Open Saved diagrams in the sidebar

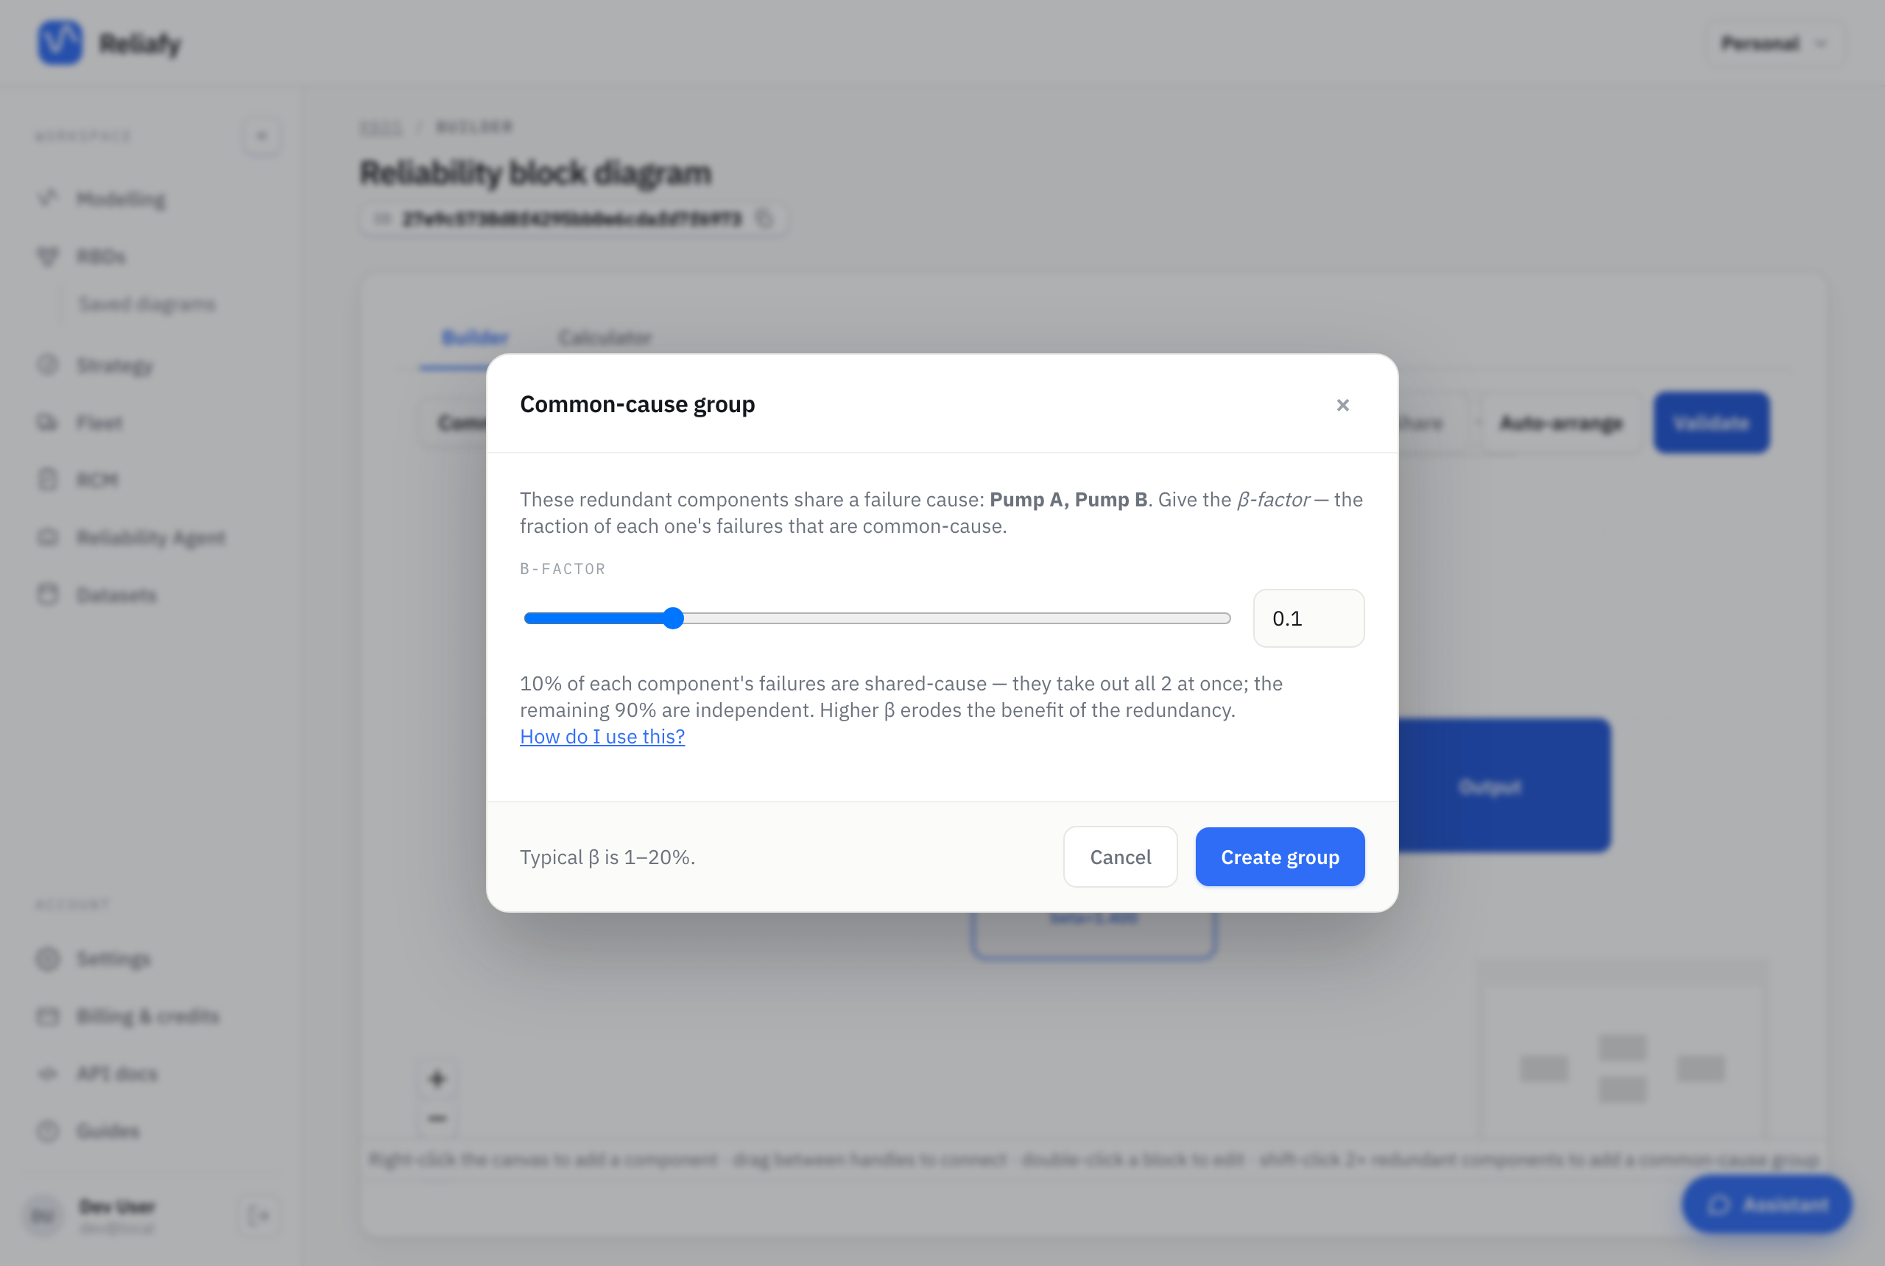pyautogui.click(x=147, y=305)
